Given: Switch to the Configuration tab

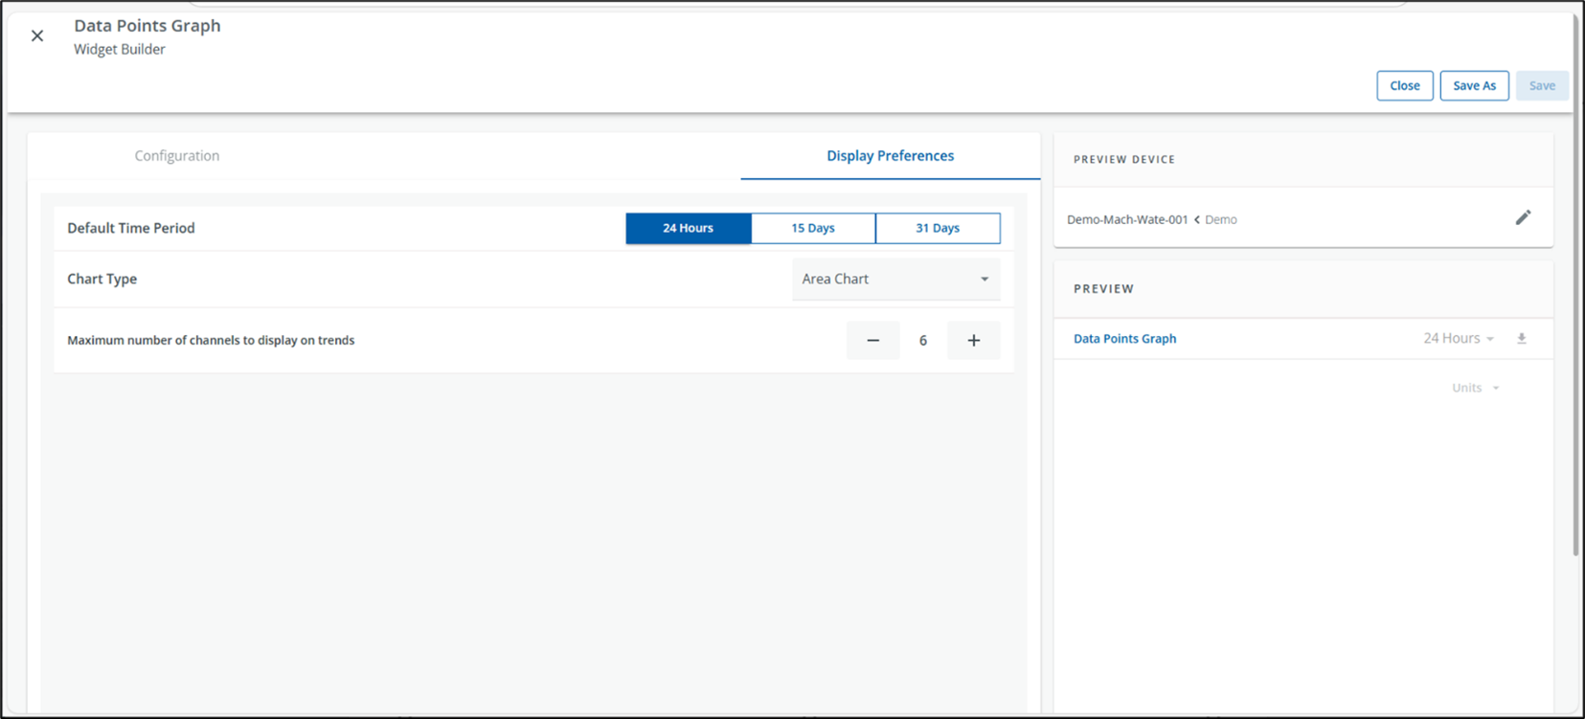Looking at the screenshot, I should click(x=177, y=155).
